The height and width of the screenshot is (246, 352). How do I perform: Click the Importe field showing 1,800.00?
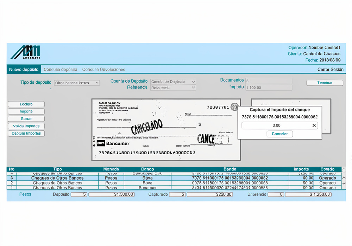click(269, 88)
